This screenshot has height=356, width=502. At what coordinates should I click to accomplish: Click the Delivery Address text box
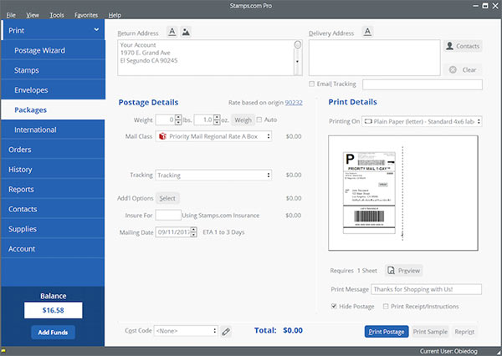(x=375, y=58)
